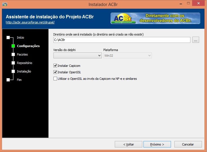Viewport: 207px width, 152px height.
Task: Open the Versão do delphi dropdown
Action: [x=78, y=56]
